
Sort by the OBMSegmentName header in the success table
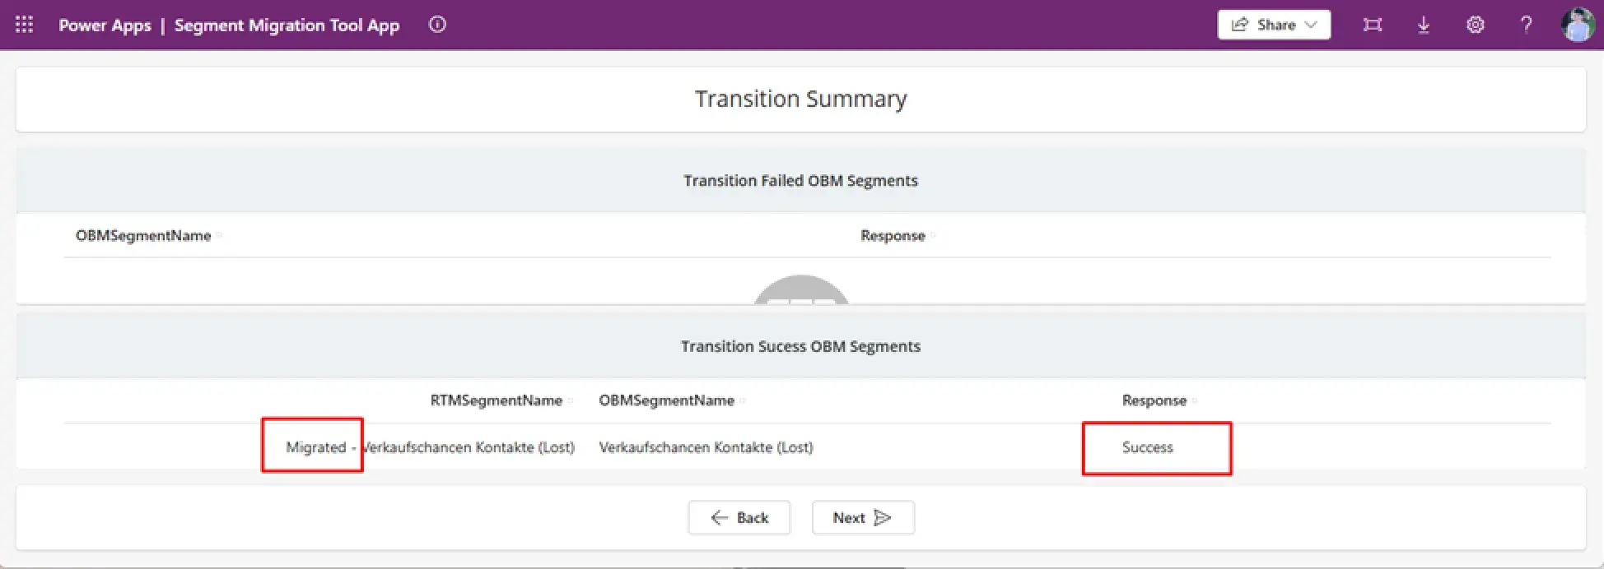(x=666, y=400)
